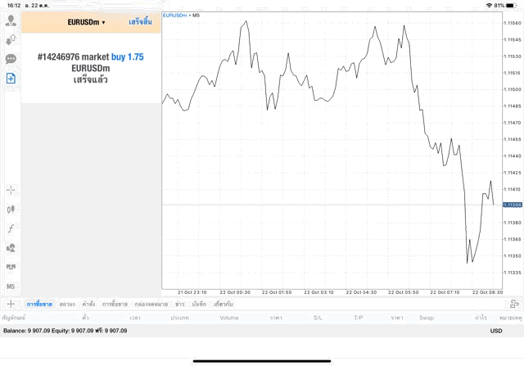Viewport: 524px width, 366px height.
Task: Add new order with plus icon
Action: [11, 304]
